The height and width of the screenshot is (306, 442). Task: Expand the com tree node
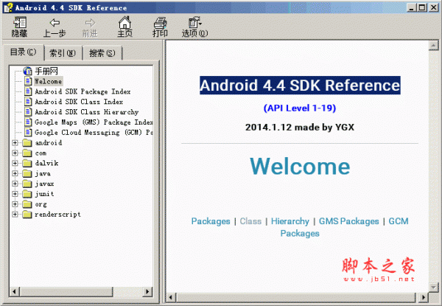(x=15, y=153)
